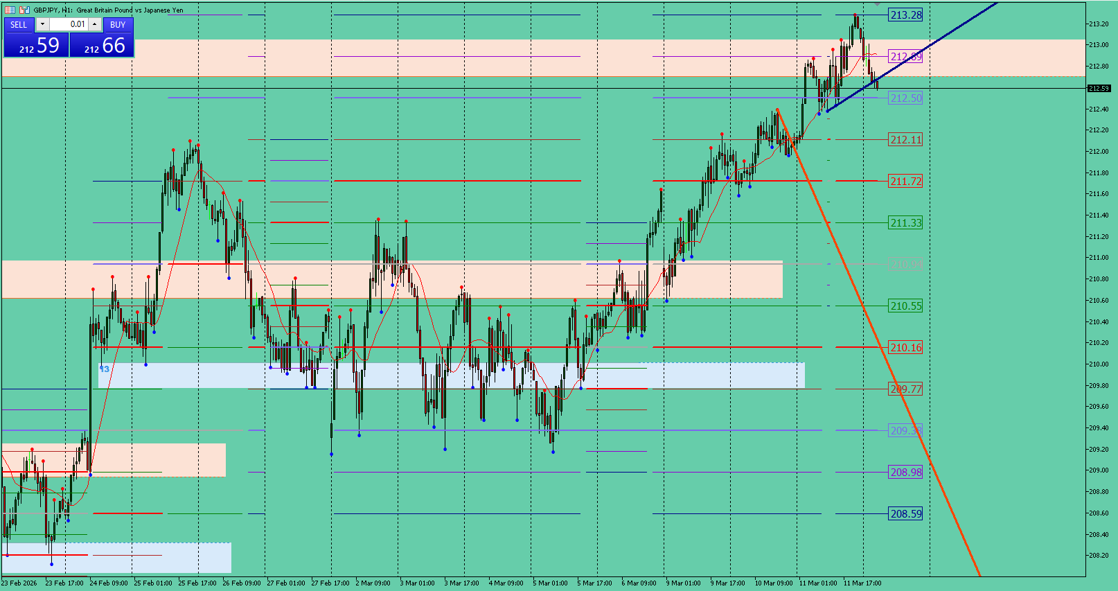Click the '11 Mar 17:00' time axis label
The height and width of the screenshot is (591, 1118).
pyautogui.click(x=862, y=583)
